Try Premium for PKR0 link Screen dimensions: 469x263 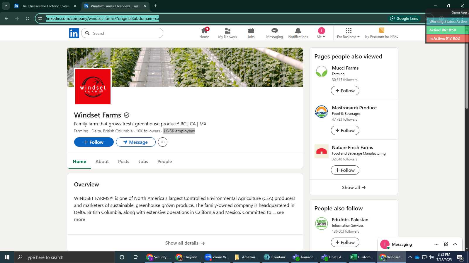381,33
